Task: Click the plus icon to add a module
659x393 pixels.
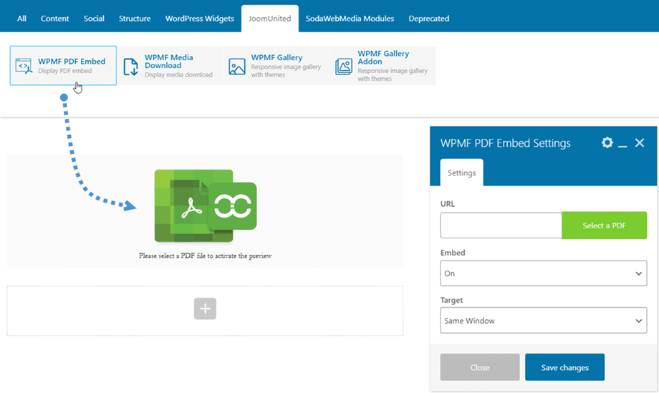Action: point(205,309)
